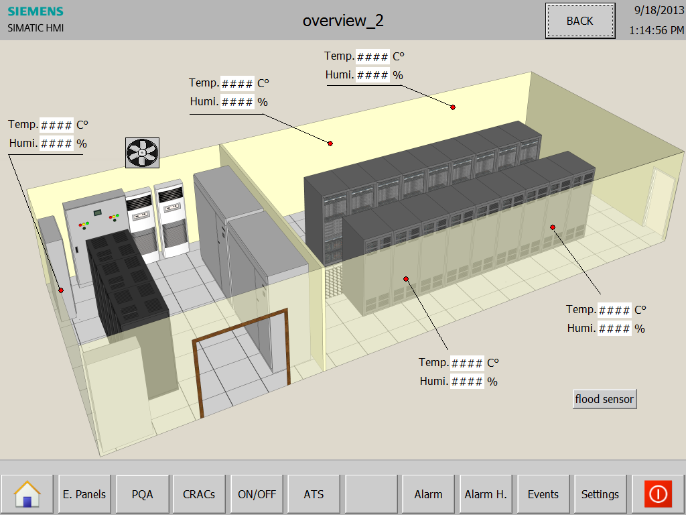This screenshot has height=515, width=686.
Task: Click red sensor dot on left grey cabinet
Action: tap(61, 290)
